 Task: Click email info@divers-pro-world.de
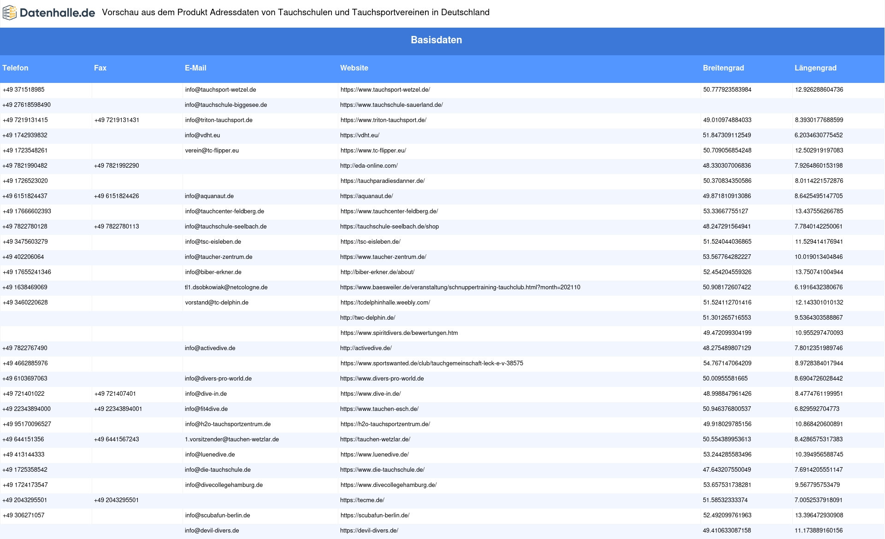[x=218, y=379]
